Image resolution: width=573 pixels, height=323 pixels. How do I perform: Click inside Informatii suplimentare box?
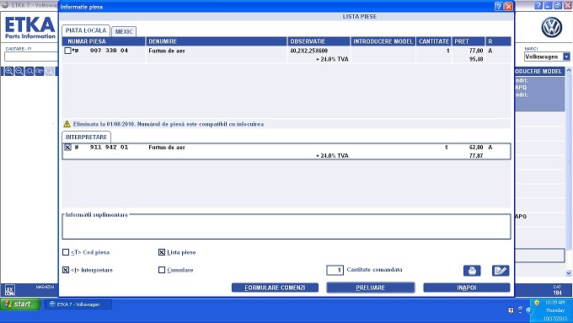click(286, 228)
